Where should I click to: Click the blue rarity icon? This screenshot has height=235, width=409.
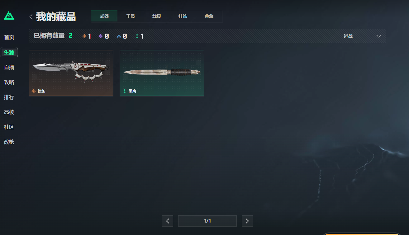tap(119, 36)
